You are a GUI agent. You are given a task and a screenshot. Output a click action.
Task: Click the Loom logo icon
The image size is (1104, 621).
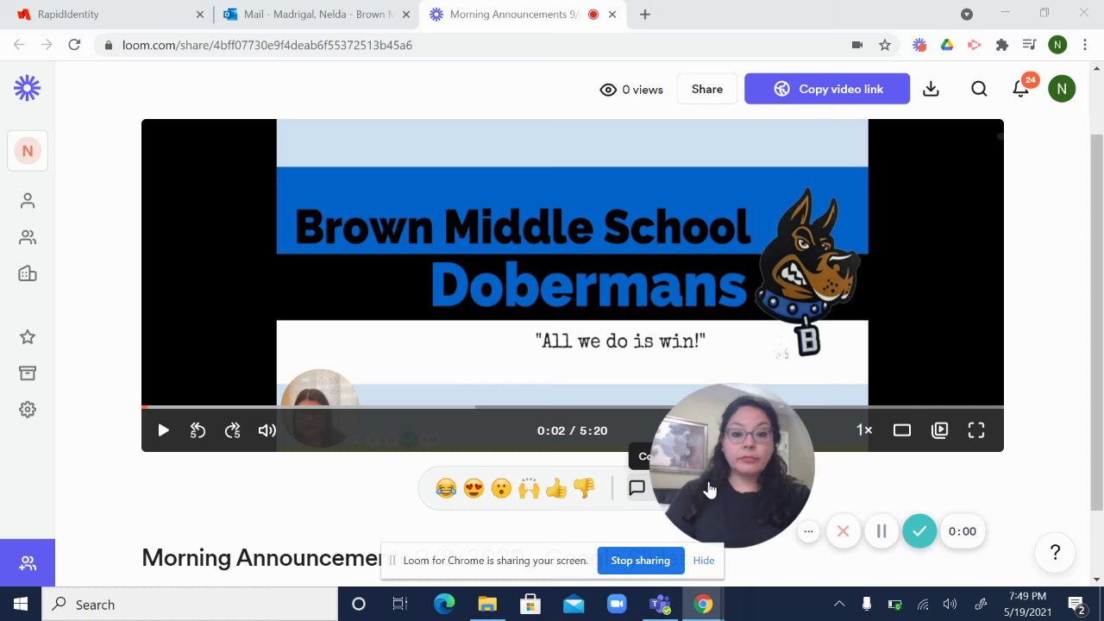click(27, 88)
